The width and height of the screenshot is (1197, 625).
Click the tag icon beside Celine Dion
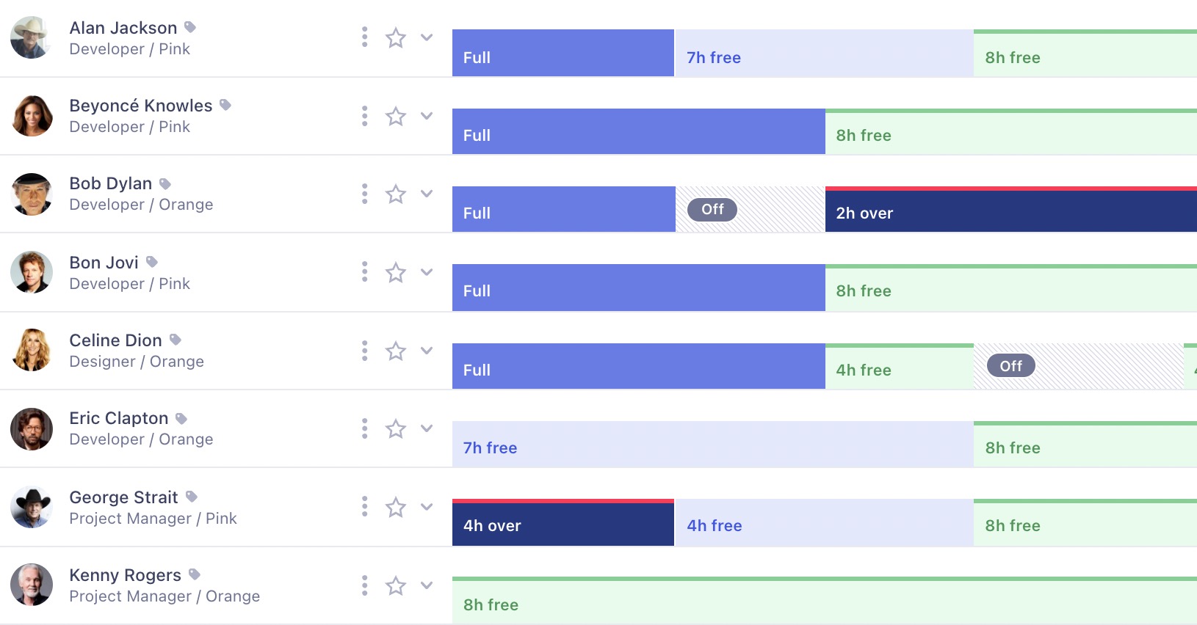coord(174,339)
